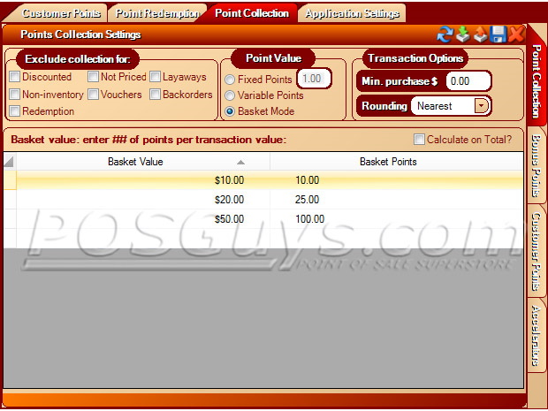Select the $10.00 basket value cell
Viewport: 548px width, 411px height.
tap(143, 180)
